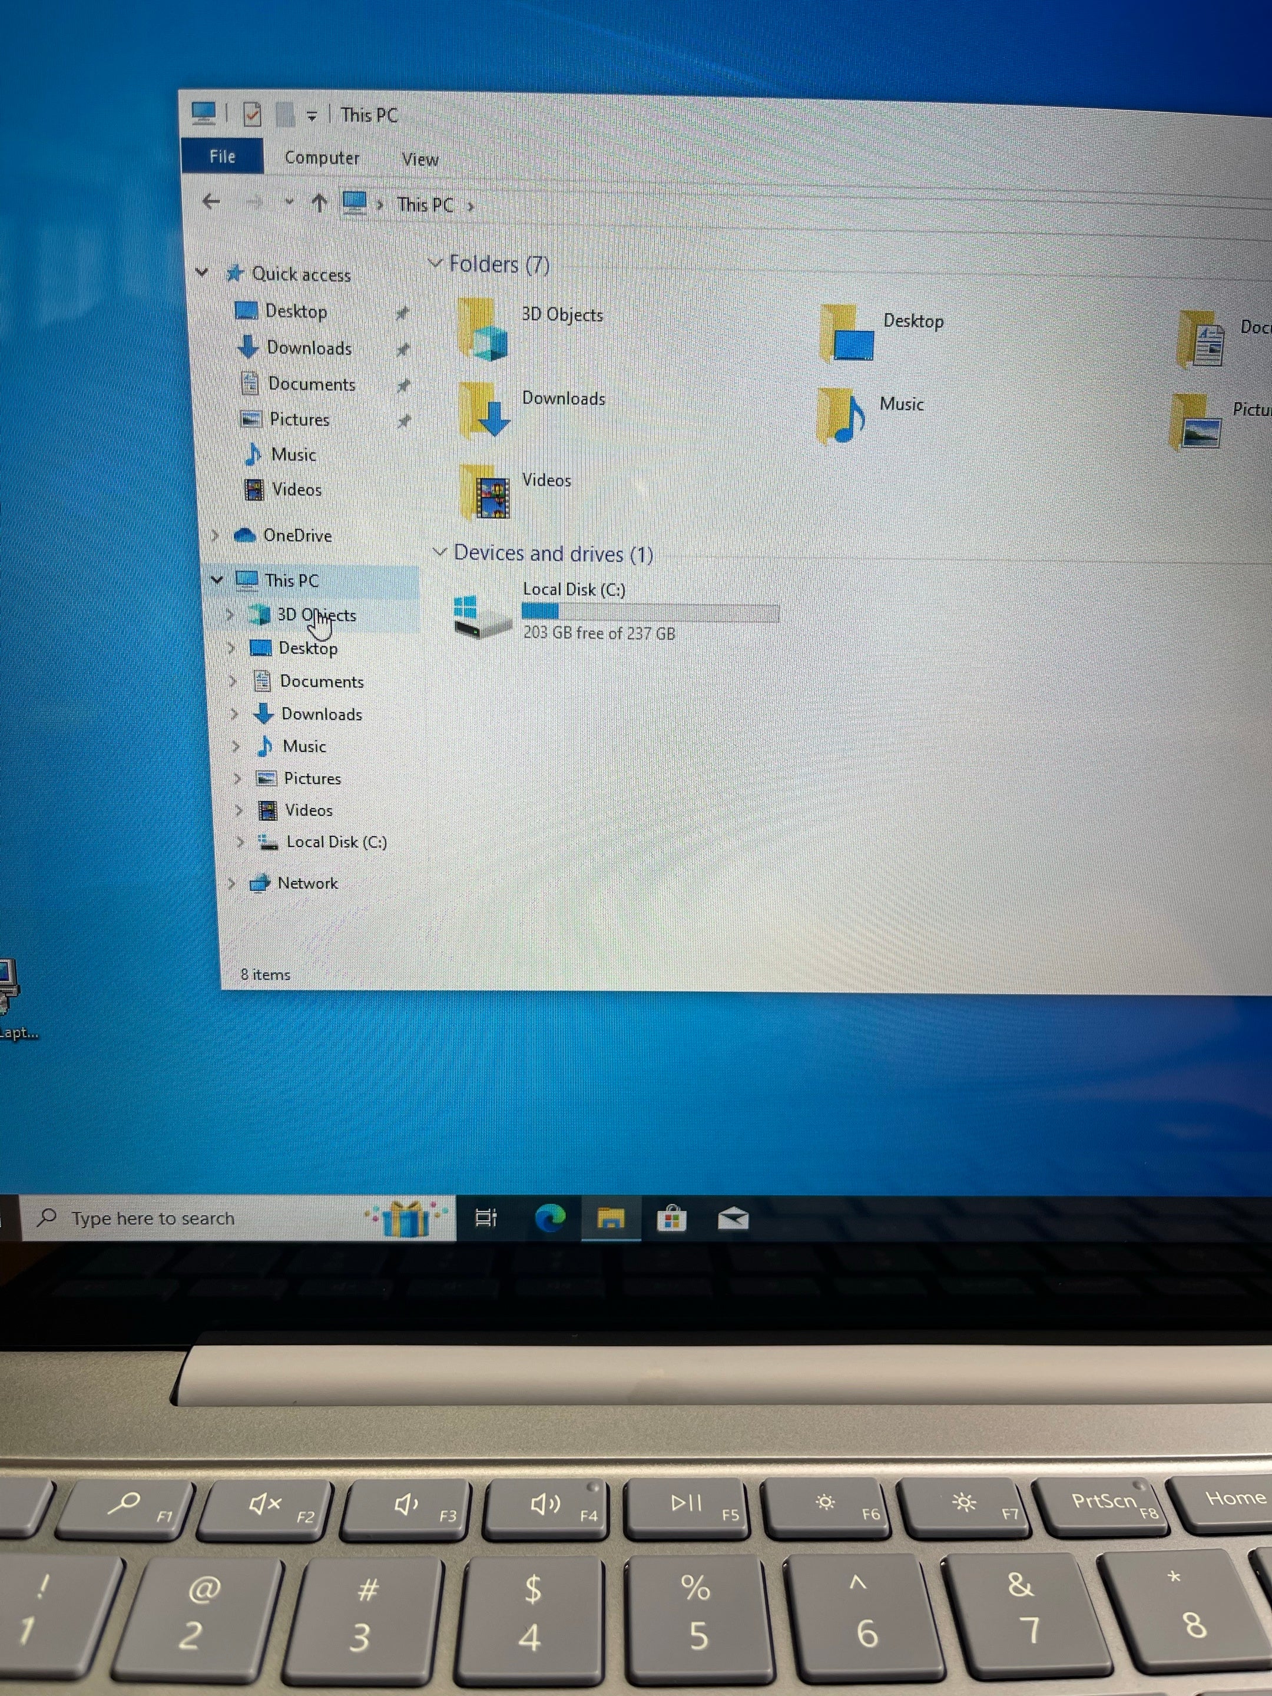
Task: Open Customize Quick Access Toolbar dropdown
Action: 312,116
